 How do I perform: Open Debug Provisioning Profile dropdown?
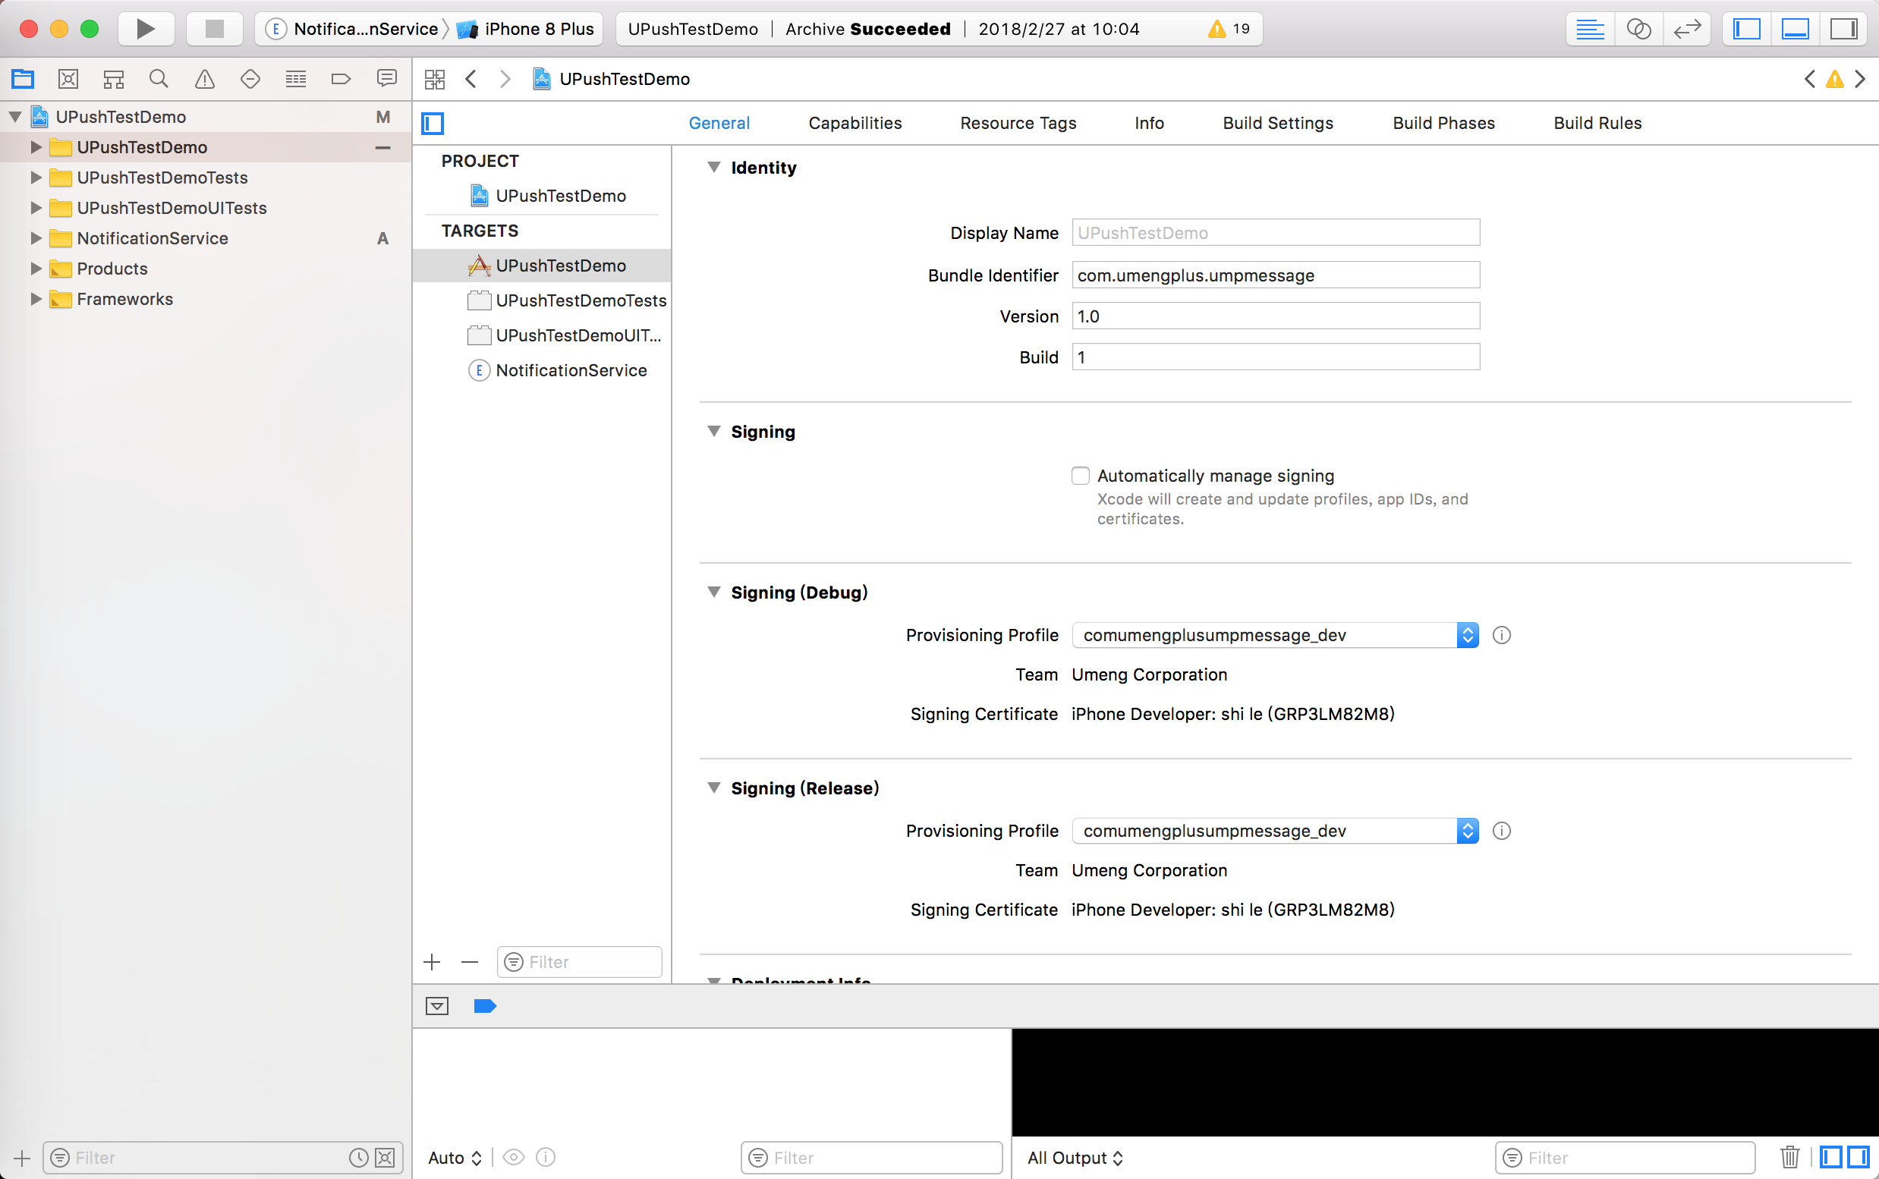(x=1275, y=636)
